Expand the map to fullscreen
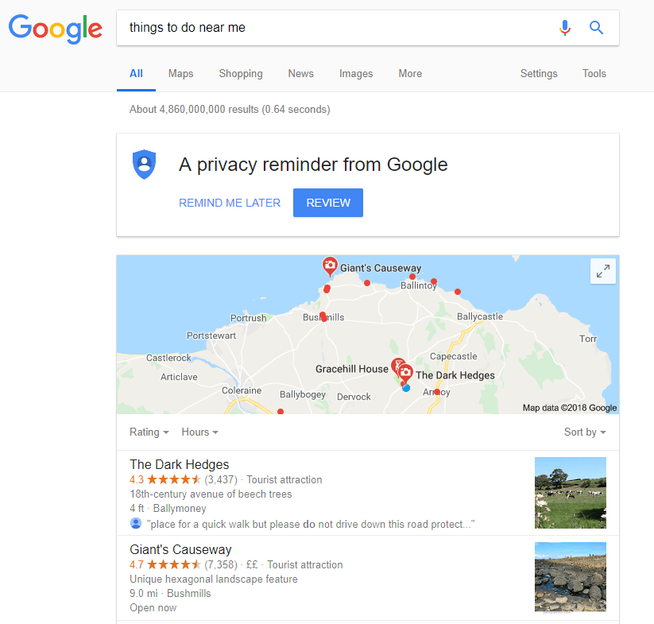 pyautogui.click(x=602, y=271)
